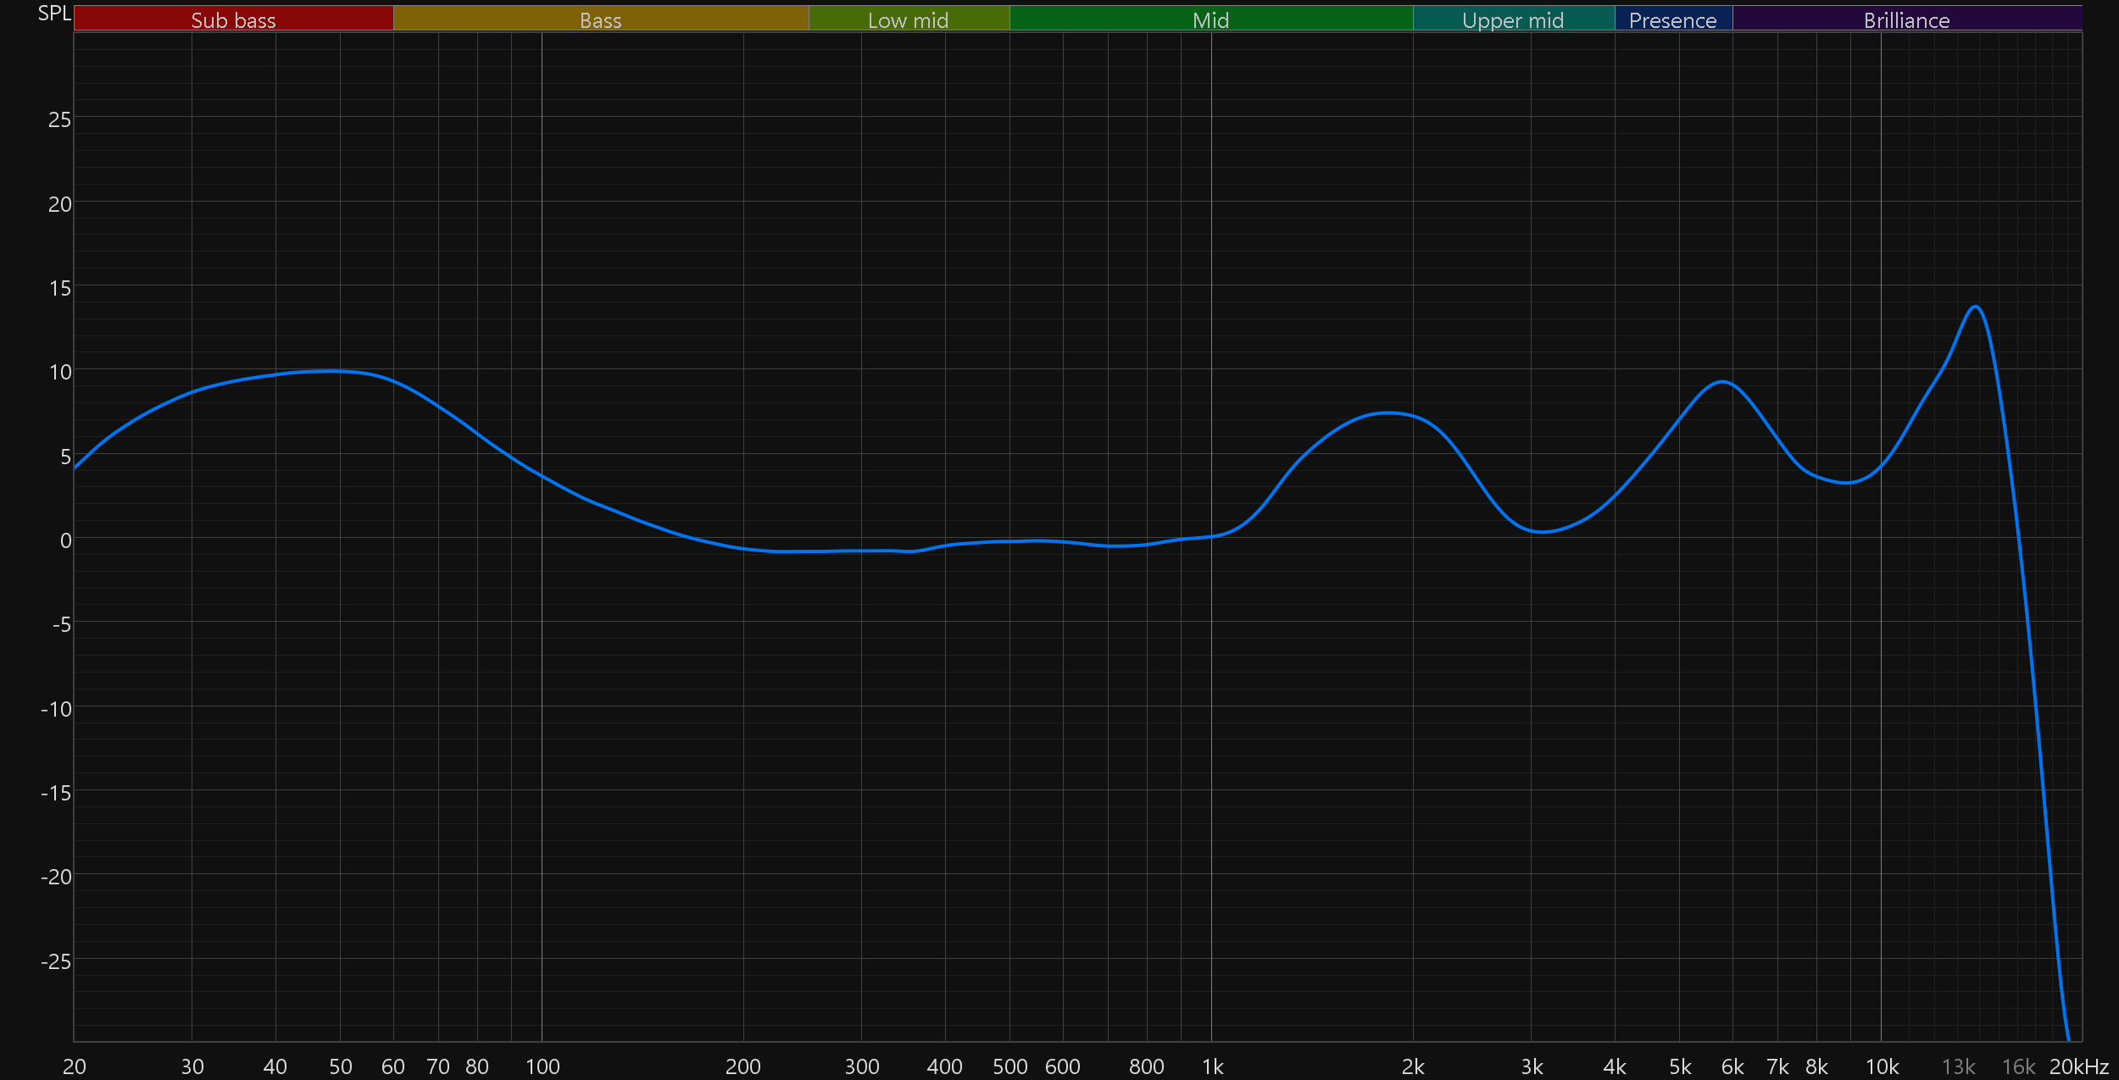Click the curve hump near 2k
This screenshot has height=1080, width=2119.
tap(1388, 413)
